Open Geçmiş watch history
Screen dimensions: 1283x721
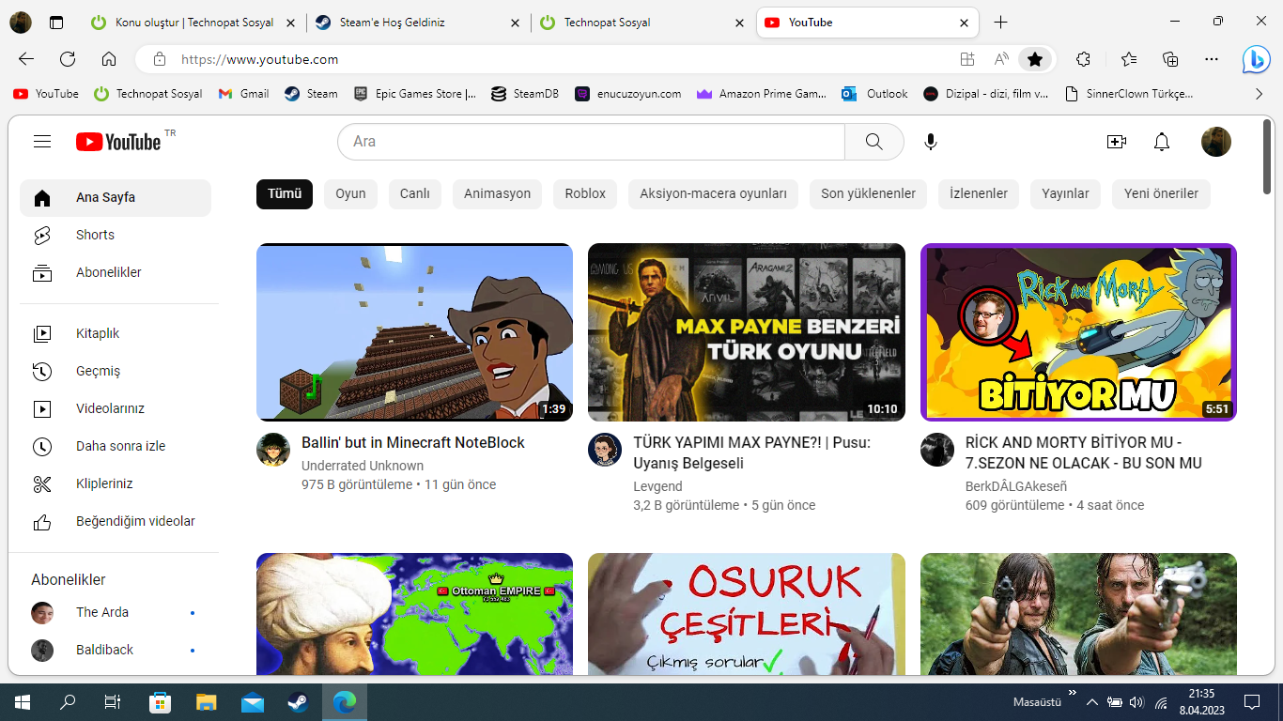click(x=116, y=372)
